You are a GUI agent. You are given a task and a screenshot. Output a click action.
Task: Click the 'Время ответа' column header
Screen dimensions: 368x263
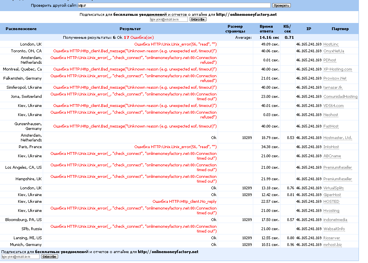[266, 29]
